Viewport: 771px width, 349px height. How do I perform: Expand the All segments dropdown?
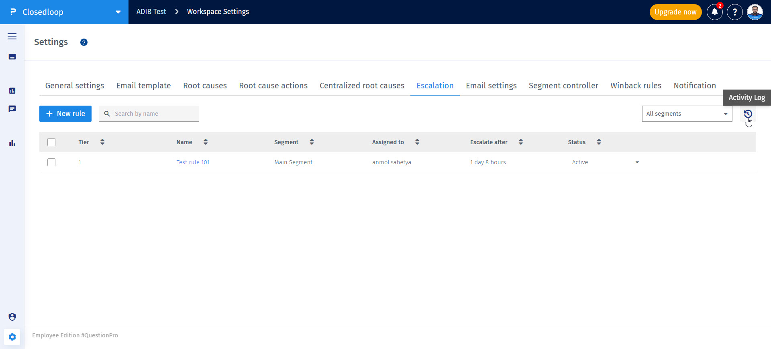click(x=687, y=114)
